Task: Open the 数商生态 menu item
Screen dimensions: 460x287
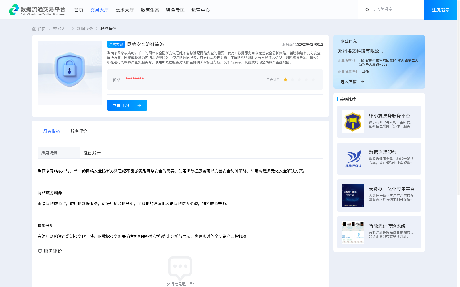Action: [x=150, y=10]
